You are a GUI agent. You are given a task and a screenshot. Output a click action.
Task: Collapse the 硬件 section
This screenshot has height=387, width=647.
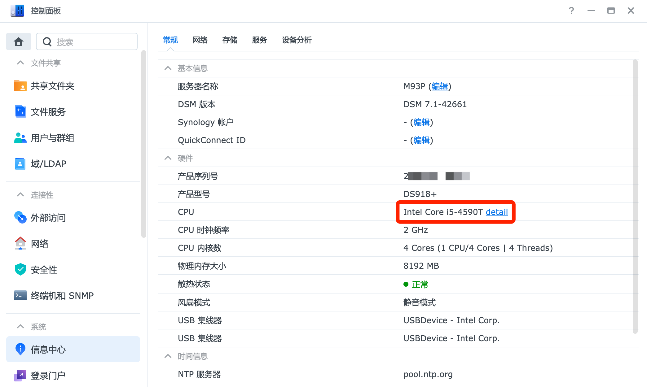pos(168,158)
